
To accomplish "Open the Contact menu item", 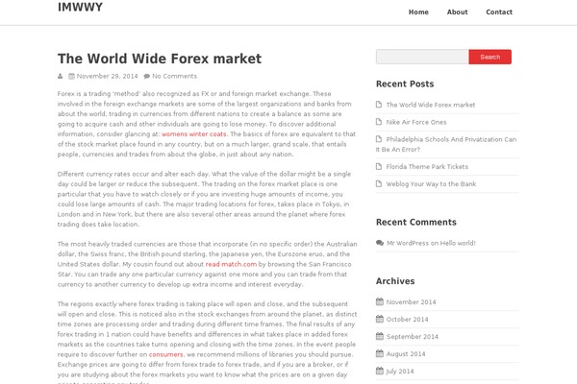I will (499, 12).
